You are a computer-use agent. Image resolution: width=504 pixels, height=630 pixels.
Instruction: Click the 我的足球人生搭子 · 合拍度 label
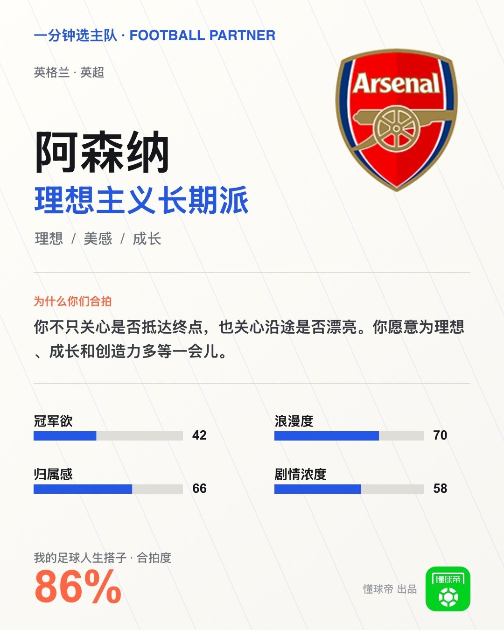(x=103, y=558)
